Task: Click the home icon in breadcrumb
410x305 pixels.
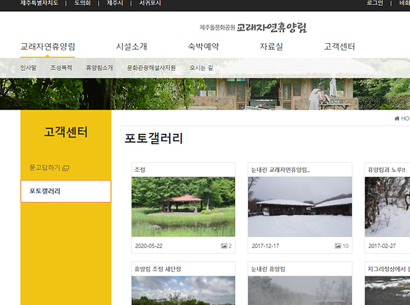Action: tap(397, 118)
